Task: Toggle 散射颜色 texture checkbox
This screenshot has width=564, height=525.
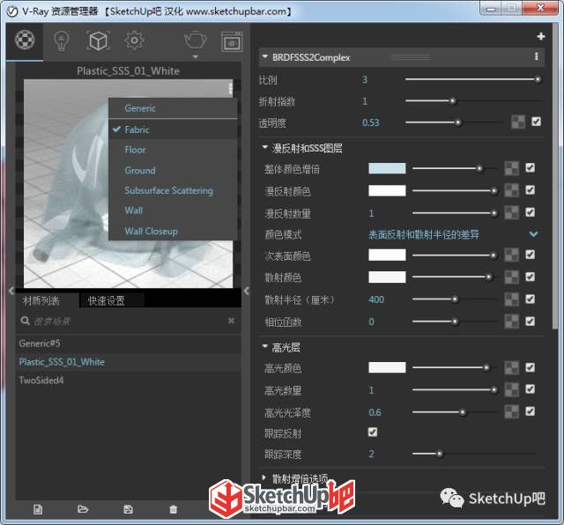Action: tap(530, 277)
